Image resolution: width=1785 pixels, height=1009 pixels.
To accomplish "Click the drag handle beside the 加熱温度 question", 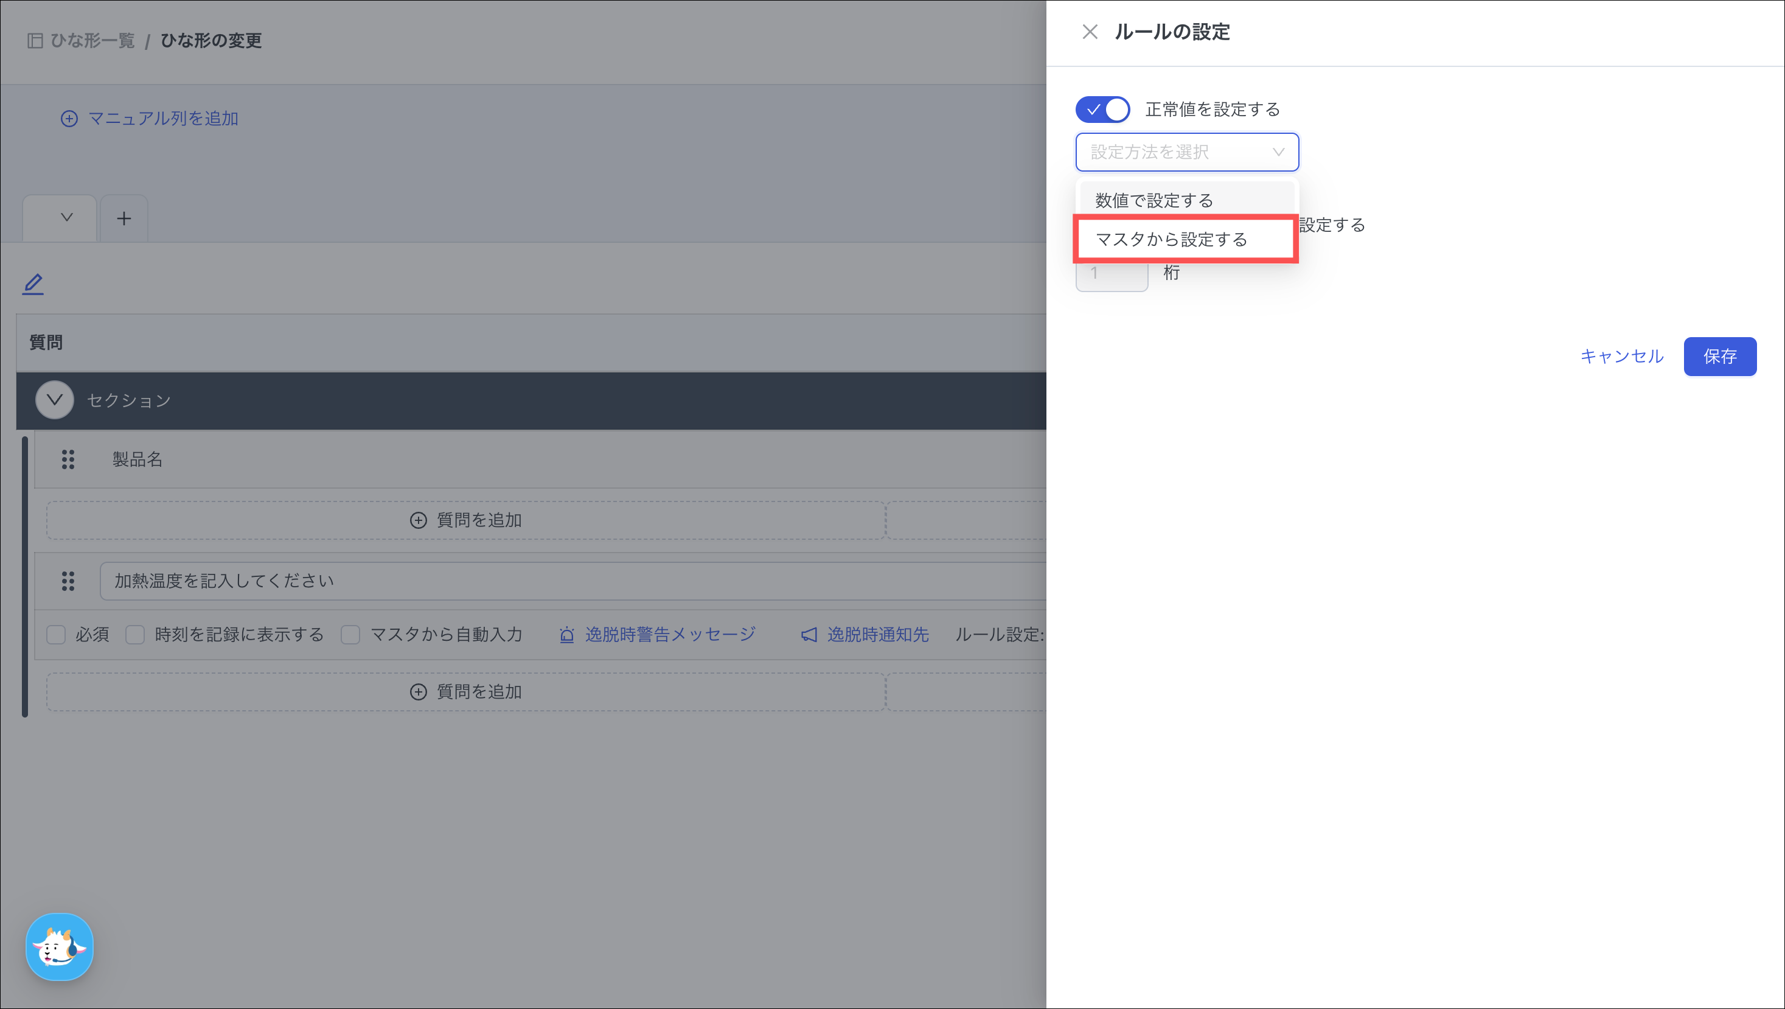I will point(68,581).
